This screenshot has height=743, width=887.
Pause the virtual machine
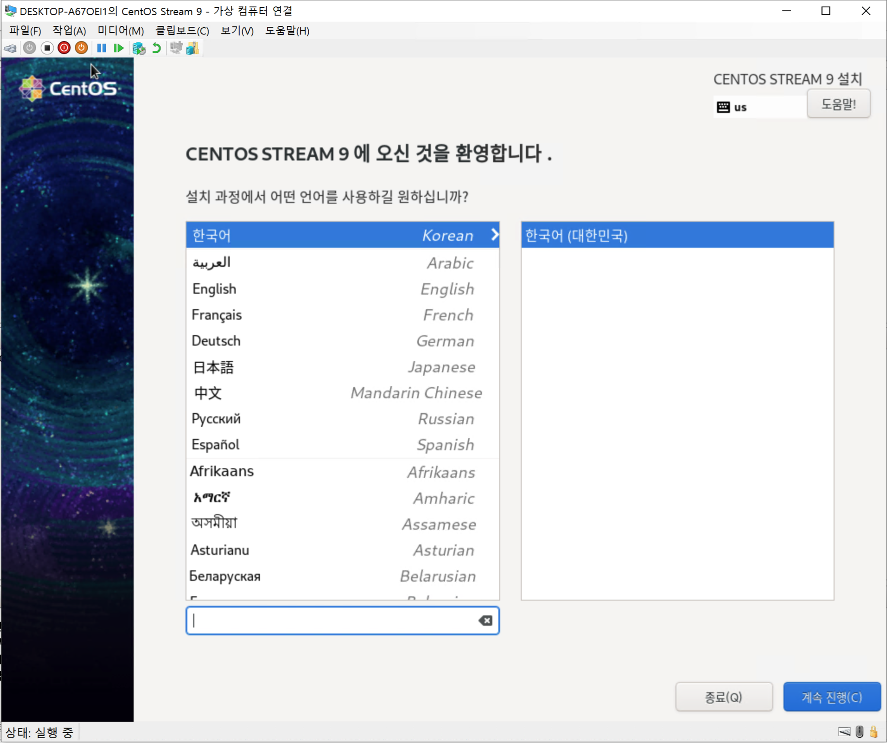coord(101,48)
